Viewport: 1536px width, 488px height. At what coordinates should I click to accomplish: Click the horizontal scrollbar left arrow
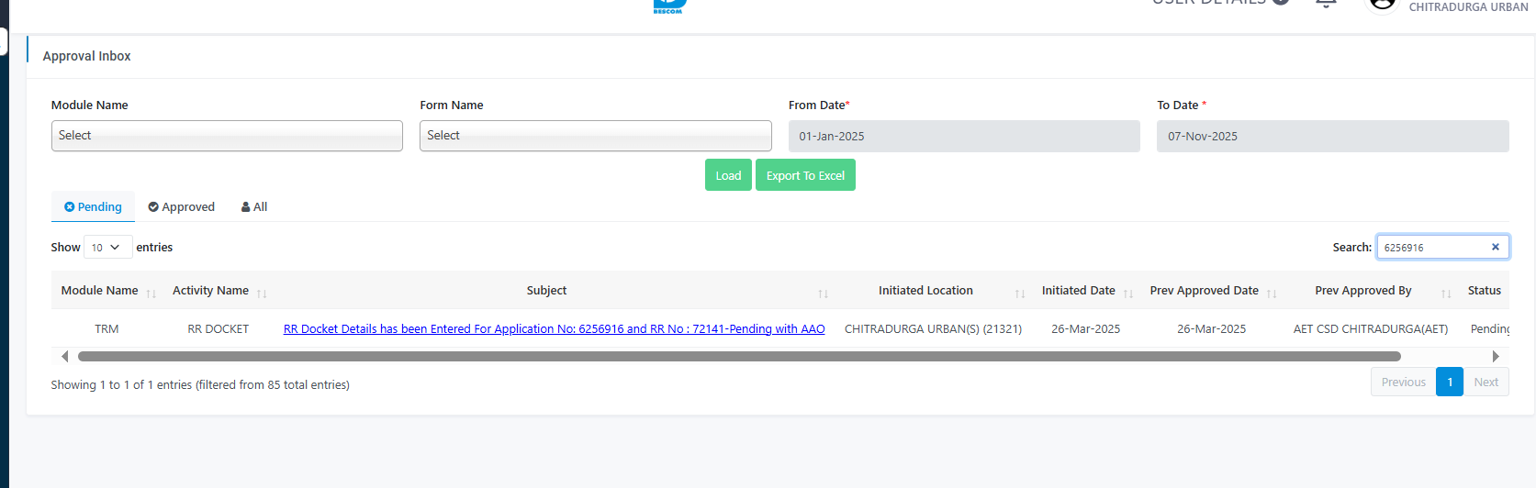[x=64, y=356]
